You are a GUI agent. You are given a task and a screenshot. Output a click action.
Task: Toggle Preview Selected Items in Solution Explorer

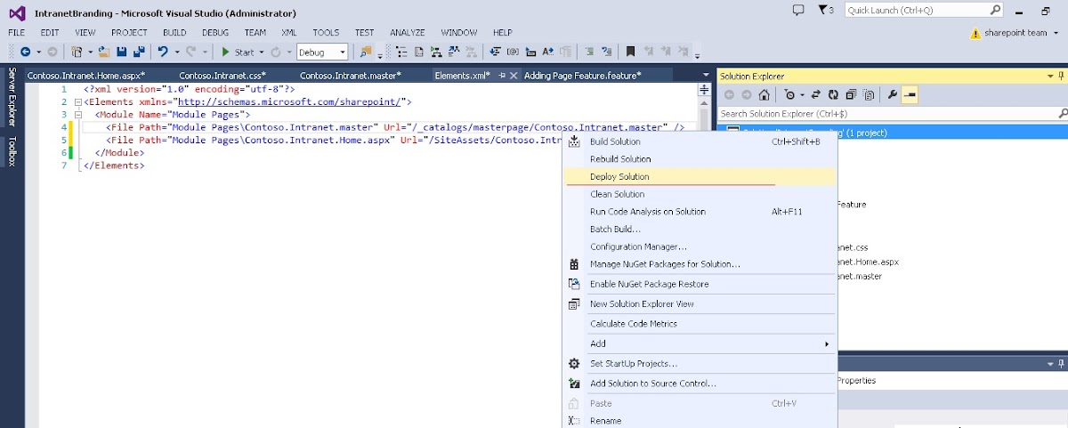(x=910, y=94)
